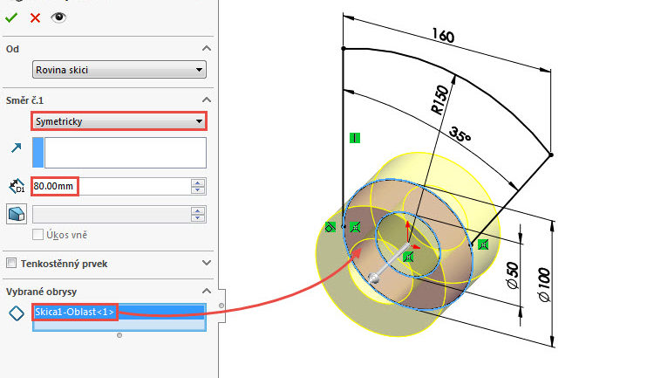Click the reverse direction arrow icon

(17, 148)
